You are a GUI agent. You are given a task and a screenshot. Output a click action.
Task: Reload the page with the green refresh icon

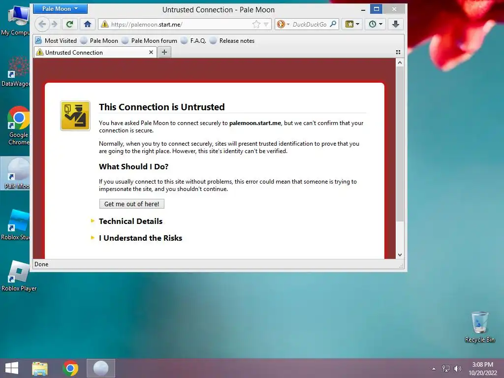tap(69, 24)
